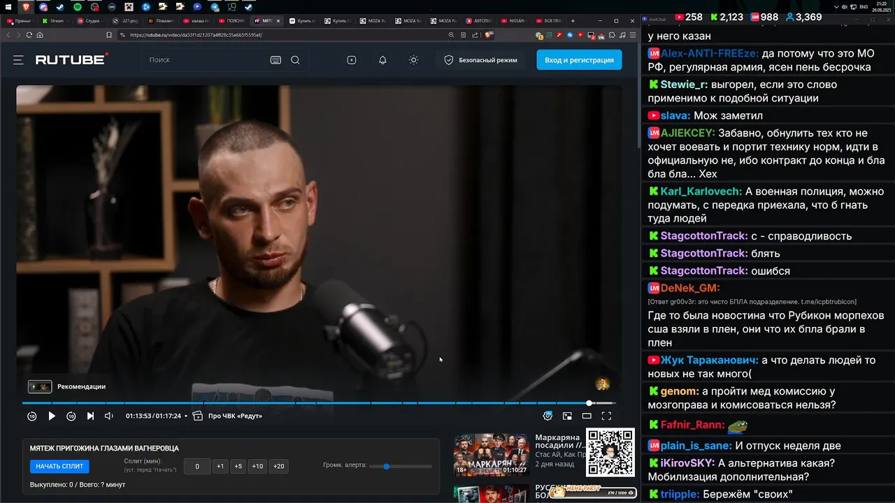This screenshot has height=503, width=895.
Task: Click the Вход и регистрация button
Action: click(x=579, y=60)
